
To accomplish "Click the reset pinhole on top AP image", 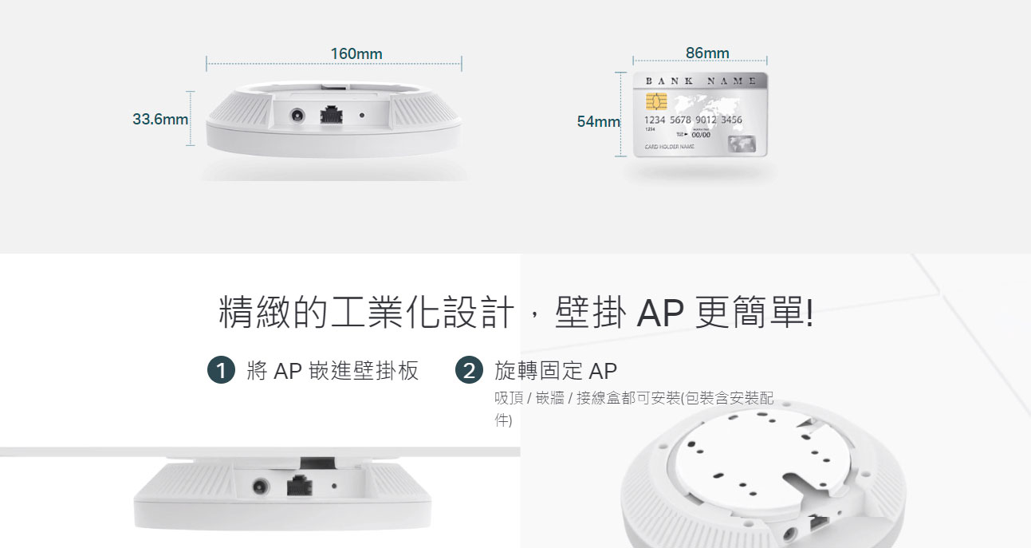I will tap(362, 115).
